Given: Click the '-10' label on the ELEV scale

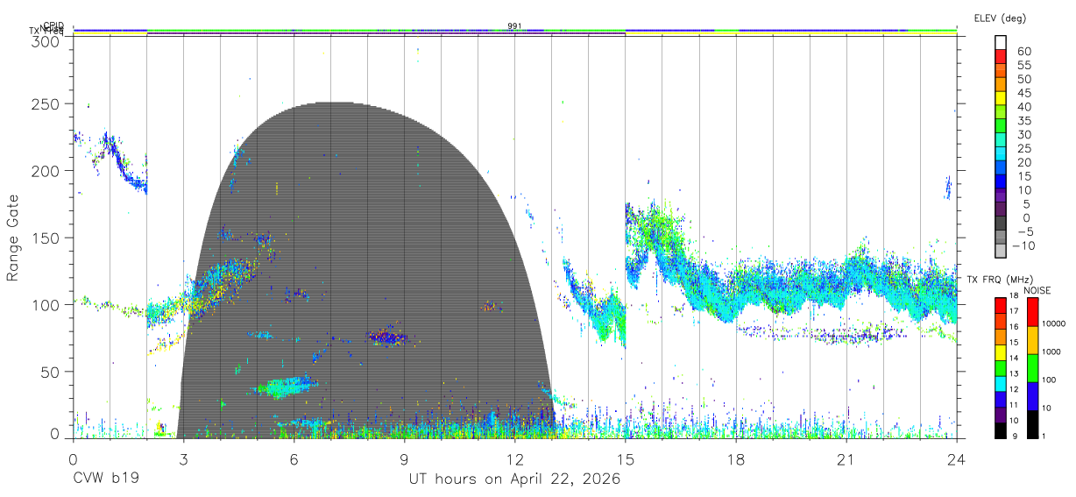Looking at the screenshot, I should (x=1023, y=245).
